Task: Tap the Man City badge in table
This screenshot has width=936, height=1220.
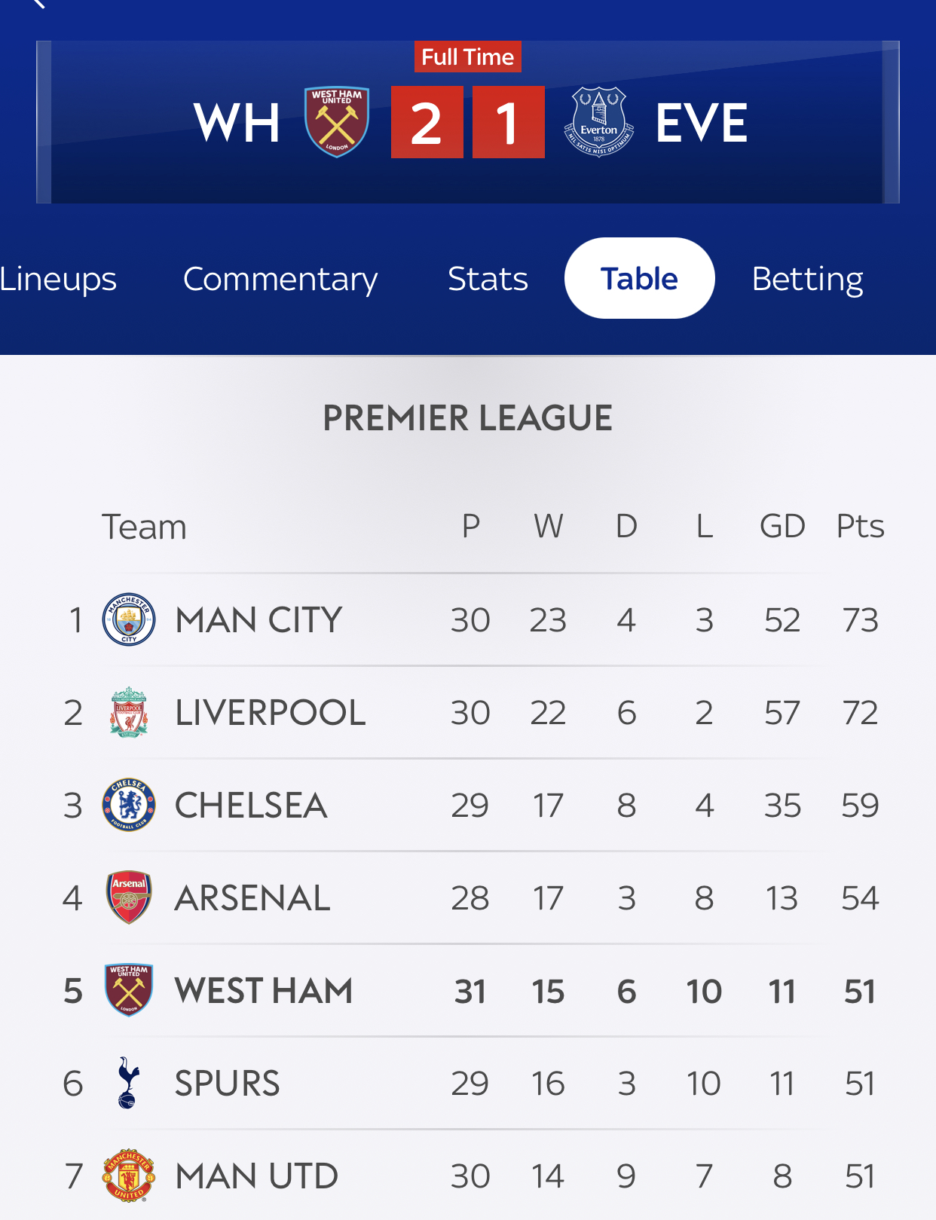Action: coord(129,619)
